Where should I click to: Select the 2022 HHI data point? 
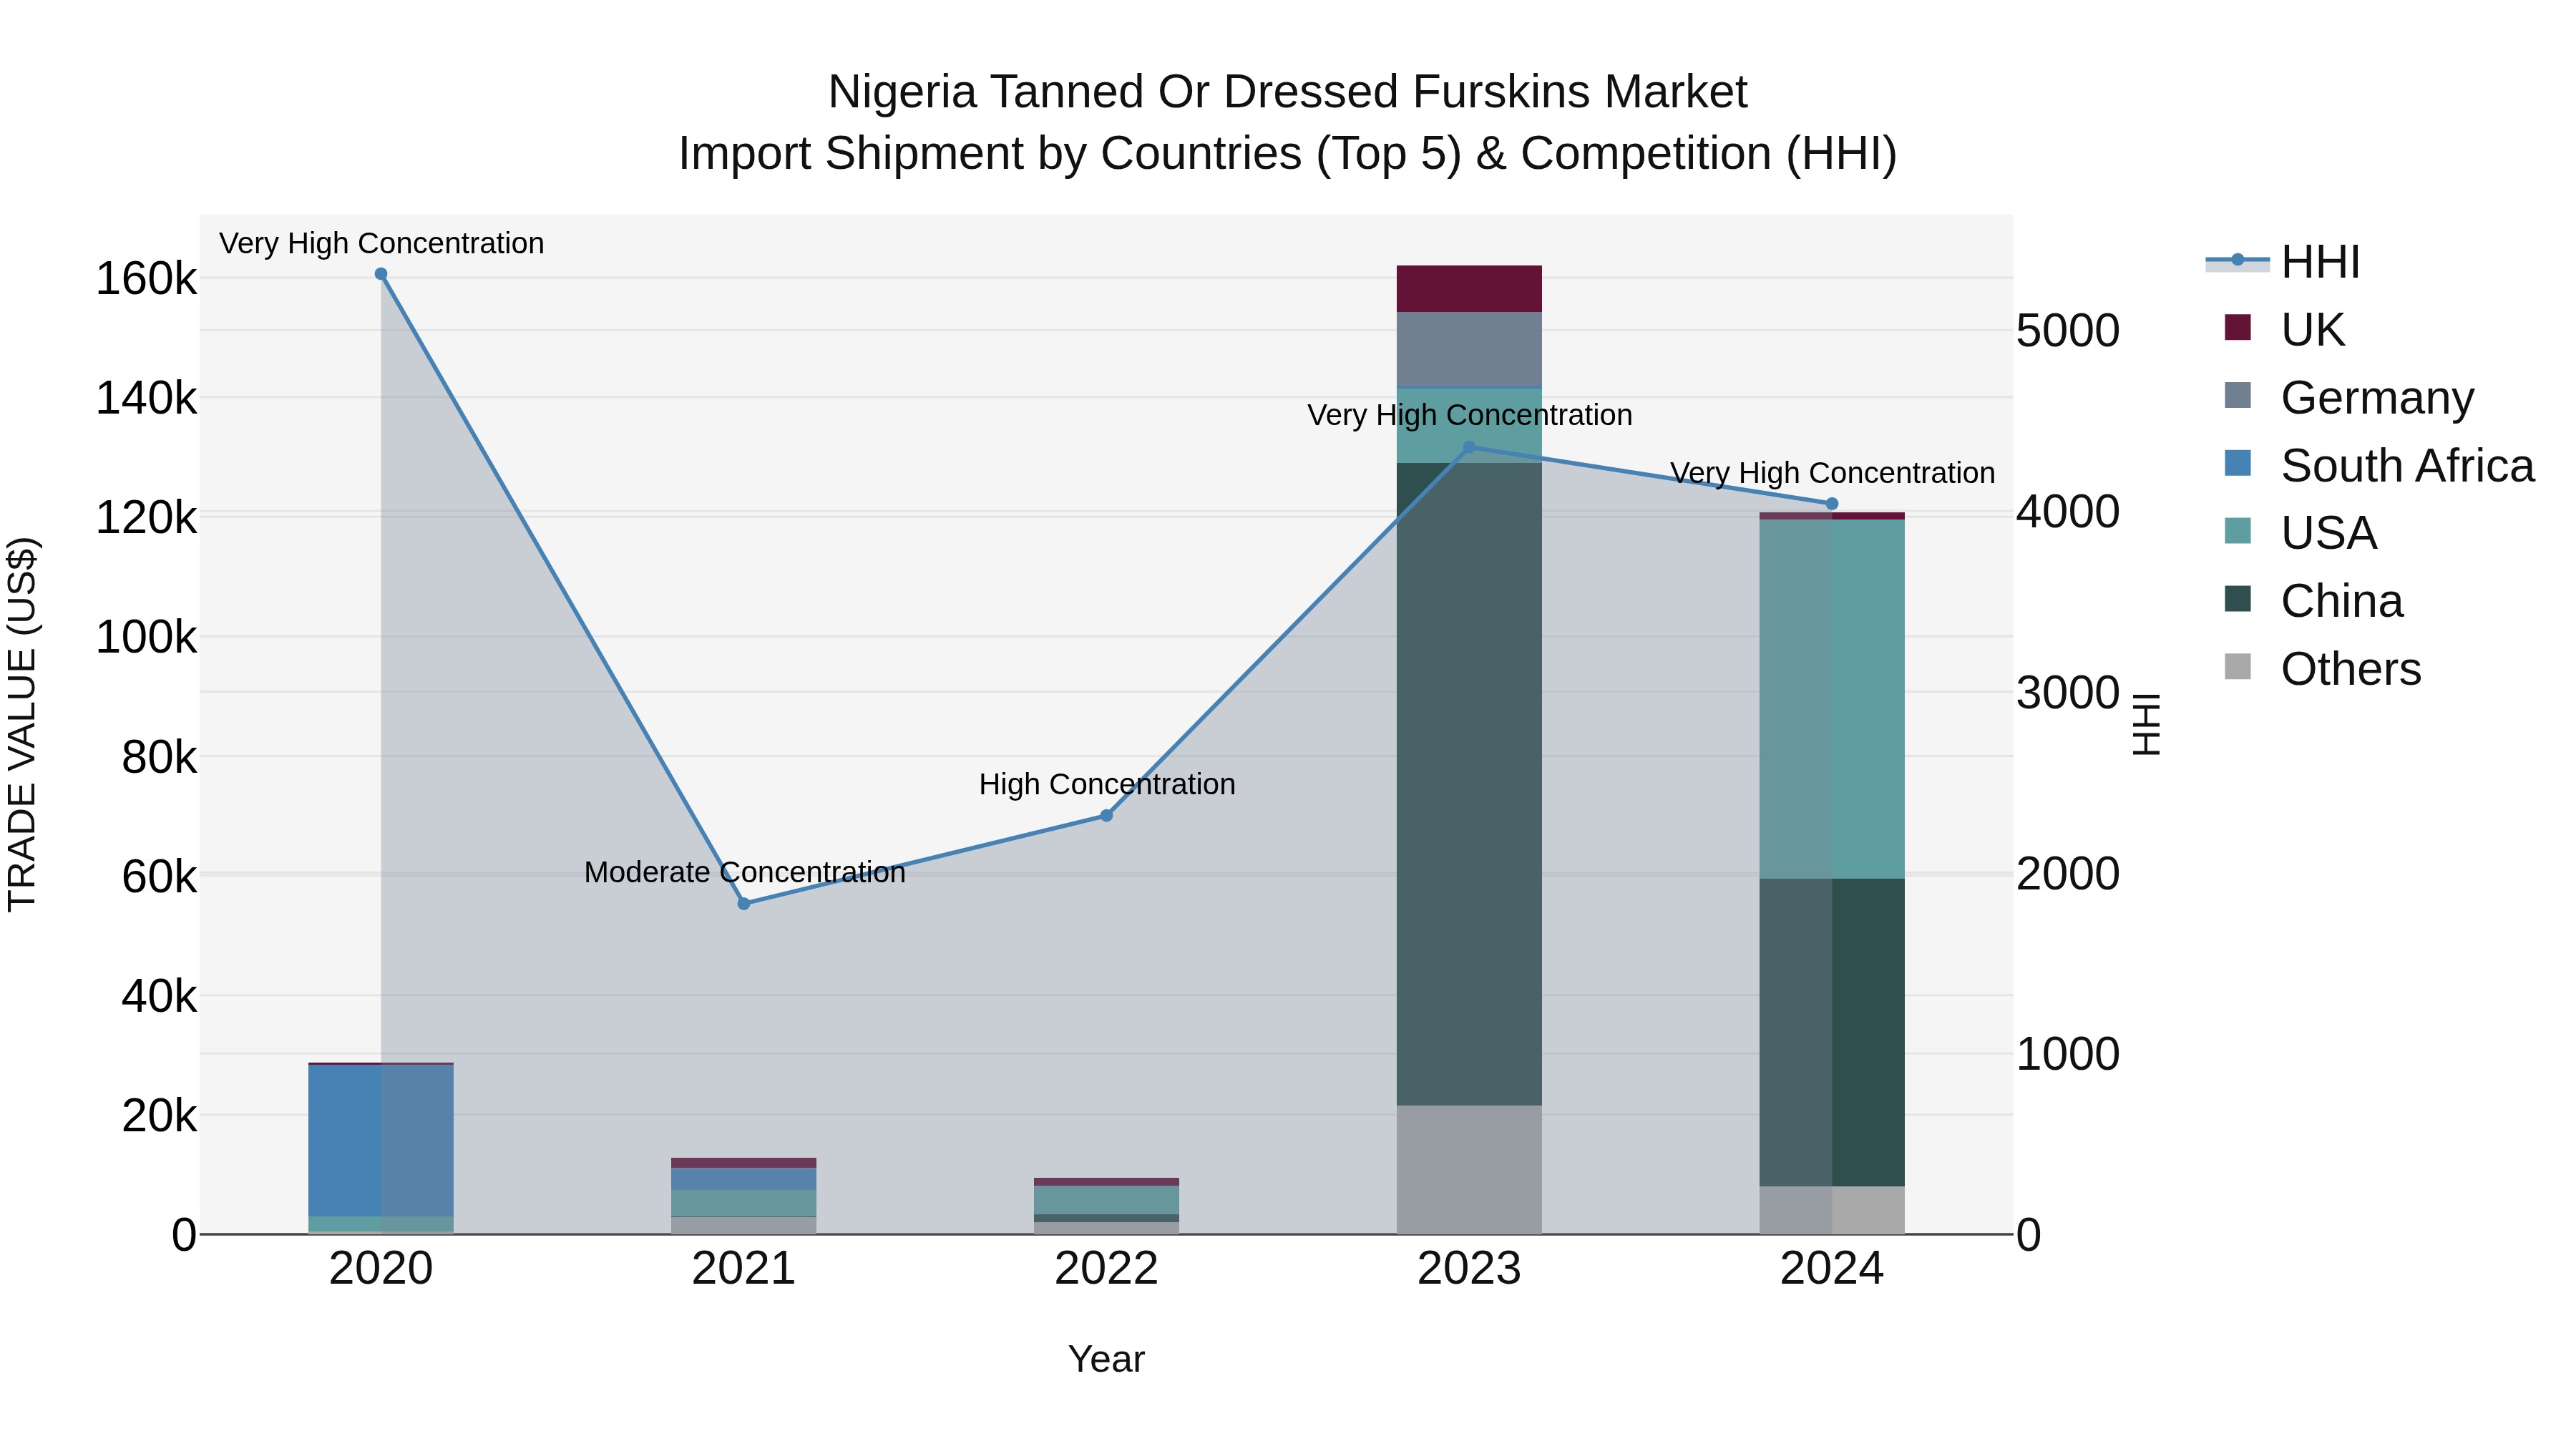[1106, 816]
